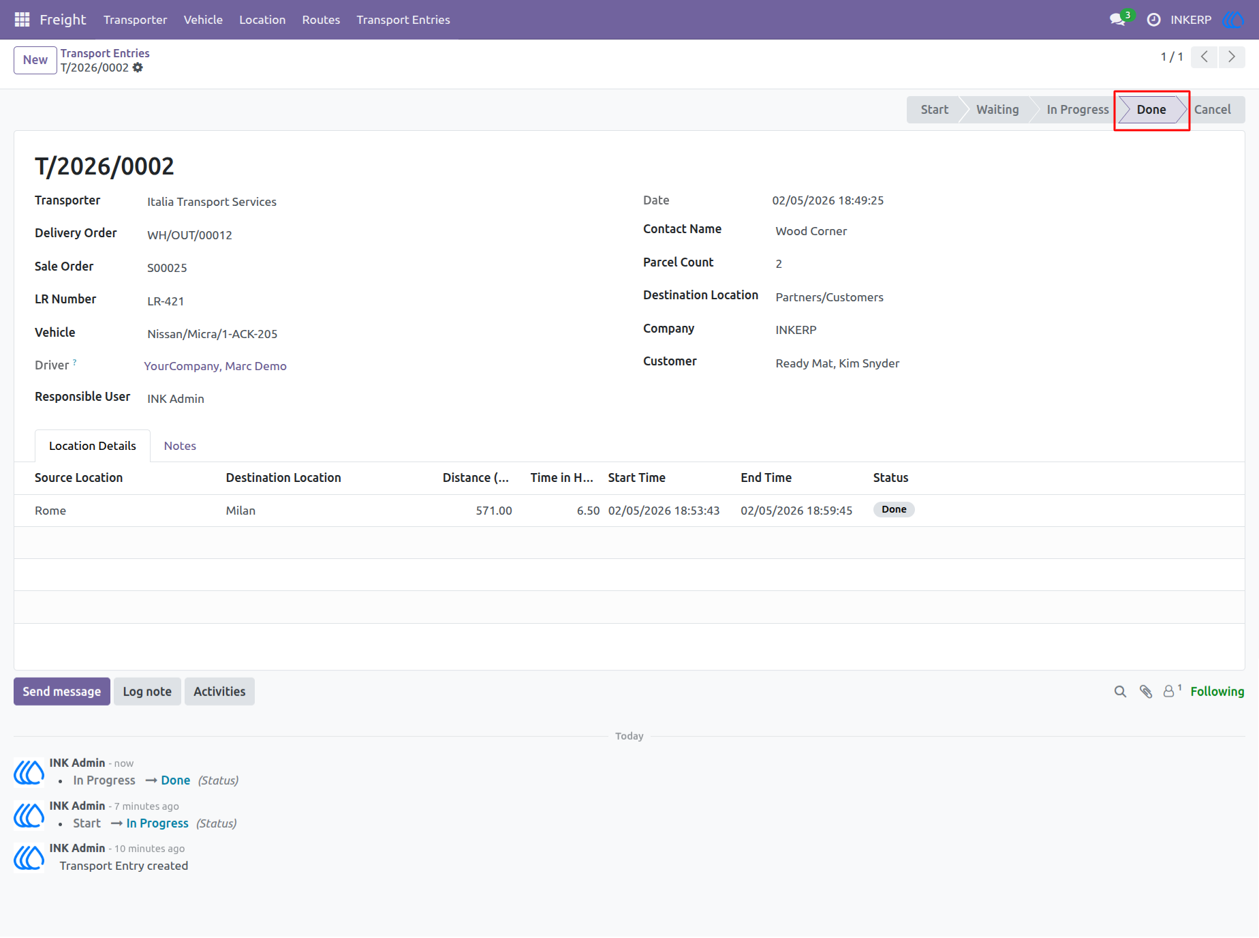Open the messages chat bubble icon
Screen dimensions: 1259x938
(1117, 20)
